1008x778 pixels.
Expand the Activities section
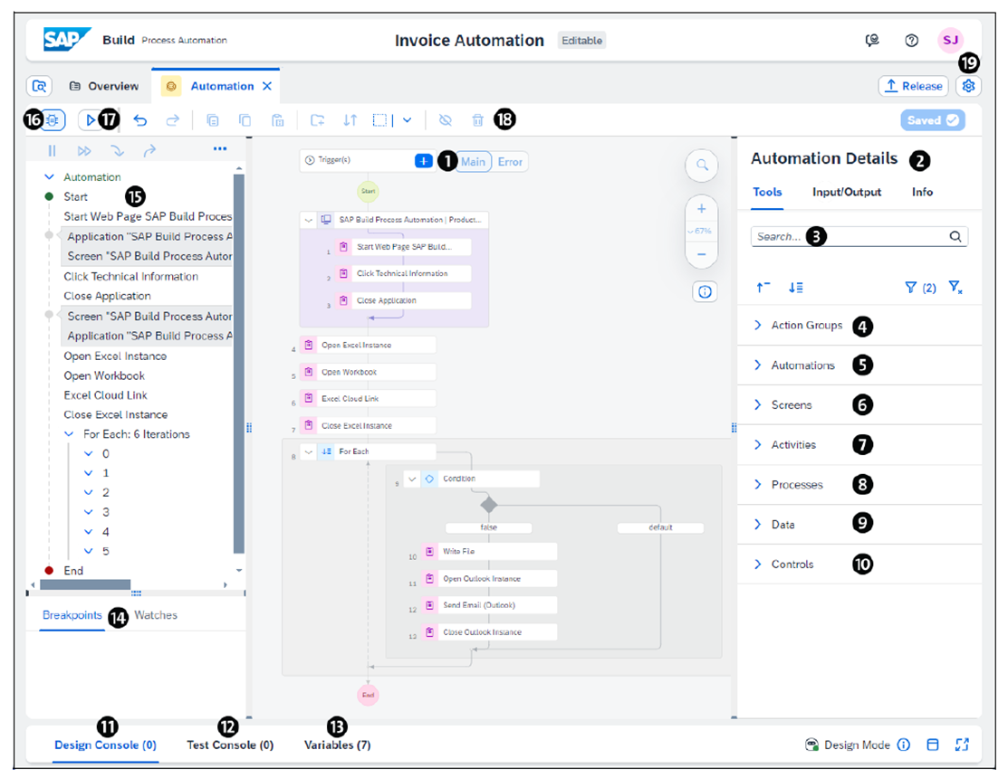pos(758,444)
